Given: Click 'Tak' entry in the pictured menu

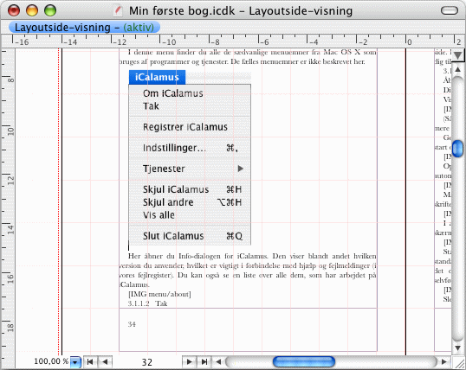Looking at the screenshot, I should (x=151, y=106).
